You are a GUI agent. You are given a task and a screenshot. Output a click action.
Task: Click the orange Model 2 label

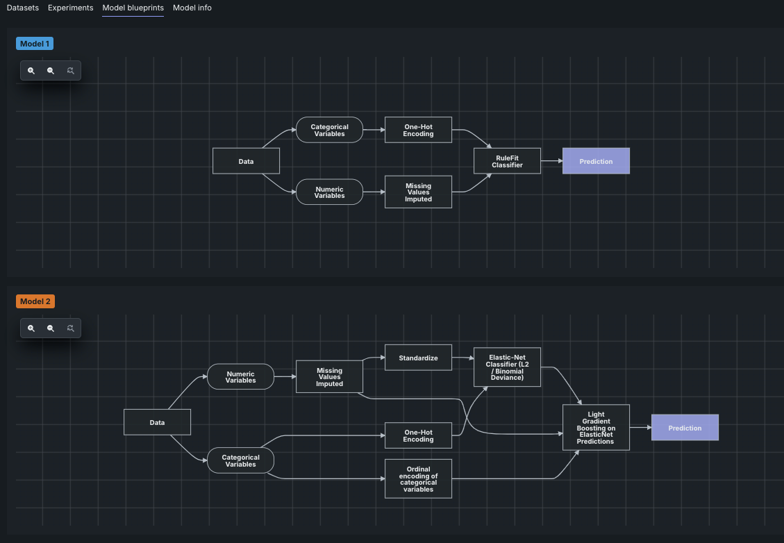click(35, 301)
